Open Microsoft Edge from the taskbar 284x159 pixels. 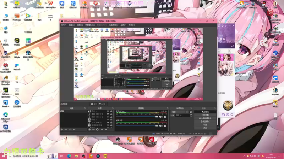[x=69, y=156]
